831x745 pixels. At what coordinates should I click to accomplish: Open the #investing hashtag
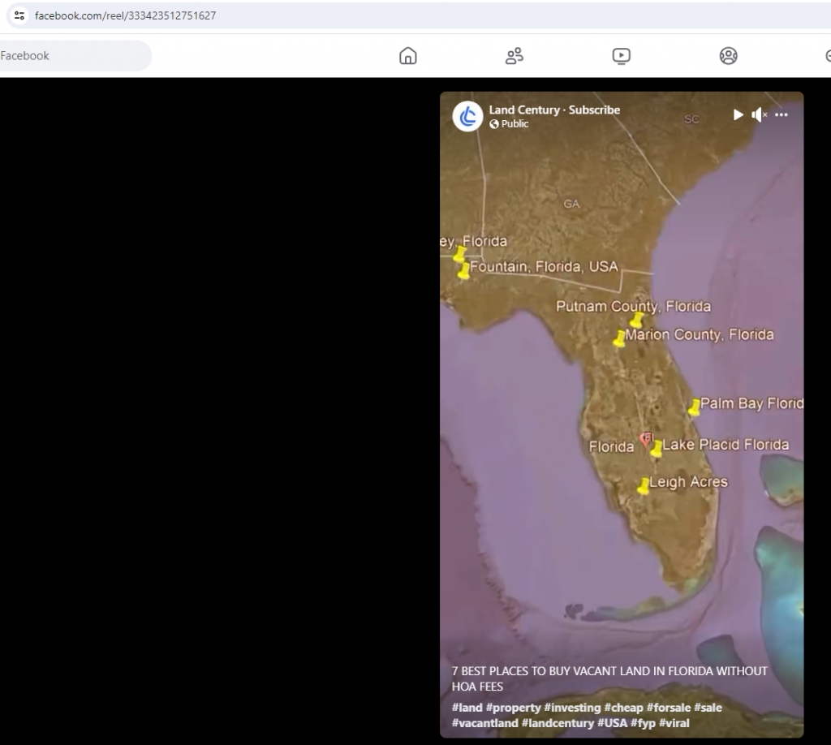click(572, 708)
